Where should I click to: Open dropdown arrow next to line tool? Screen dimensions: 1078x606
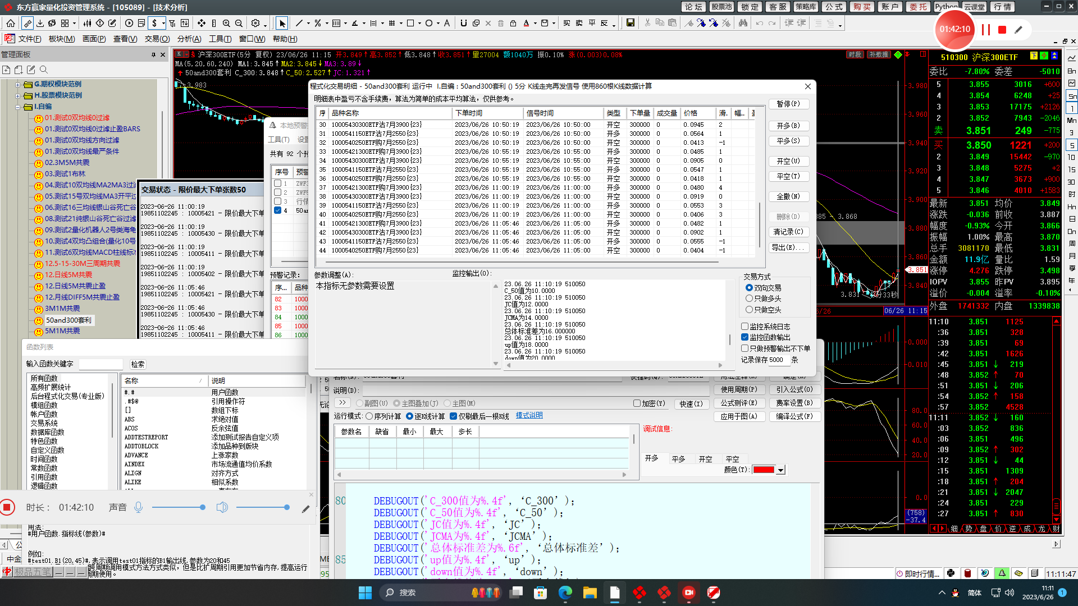[x=307, y=24]
